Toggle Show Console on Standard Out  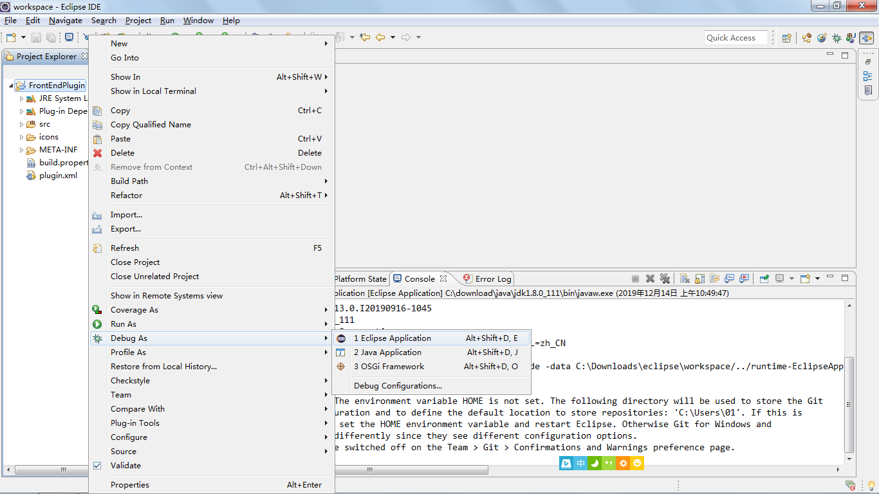pos(729,279)
